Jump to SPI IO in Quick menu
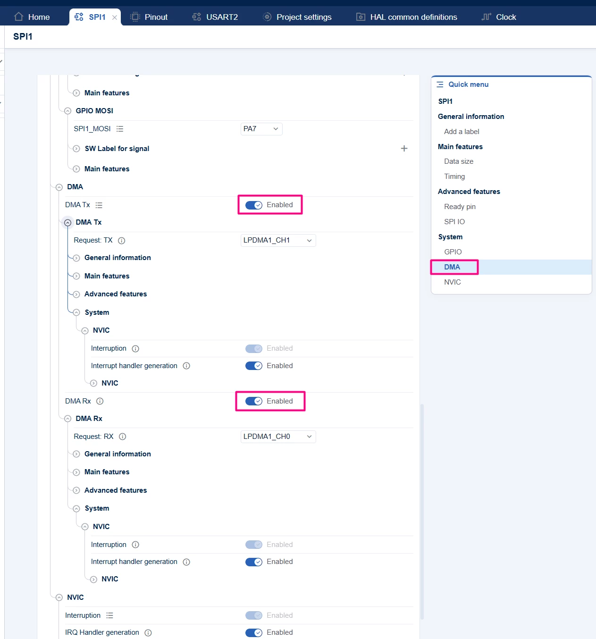Viewport: 596px width, 639px height. (454, 222)
